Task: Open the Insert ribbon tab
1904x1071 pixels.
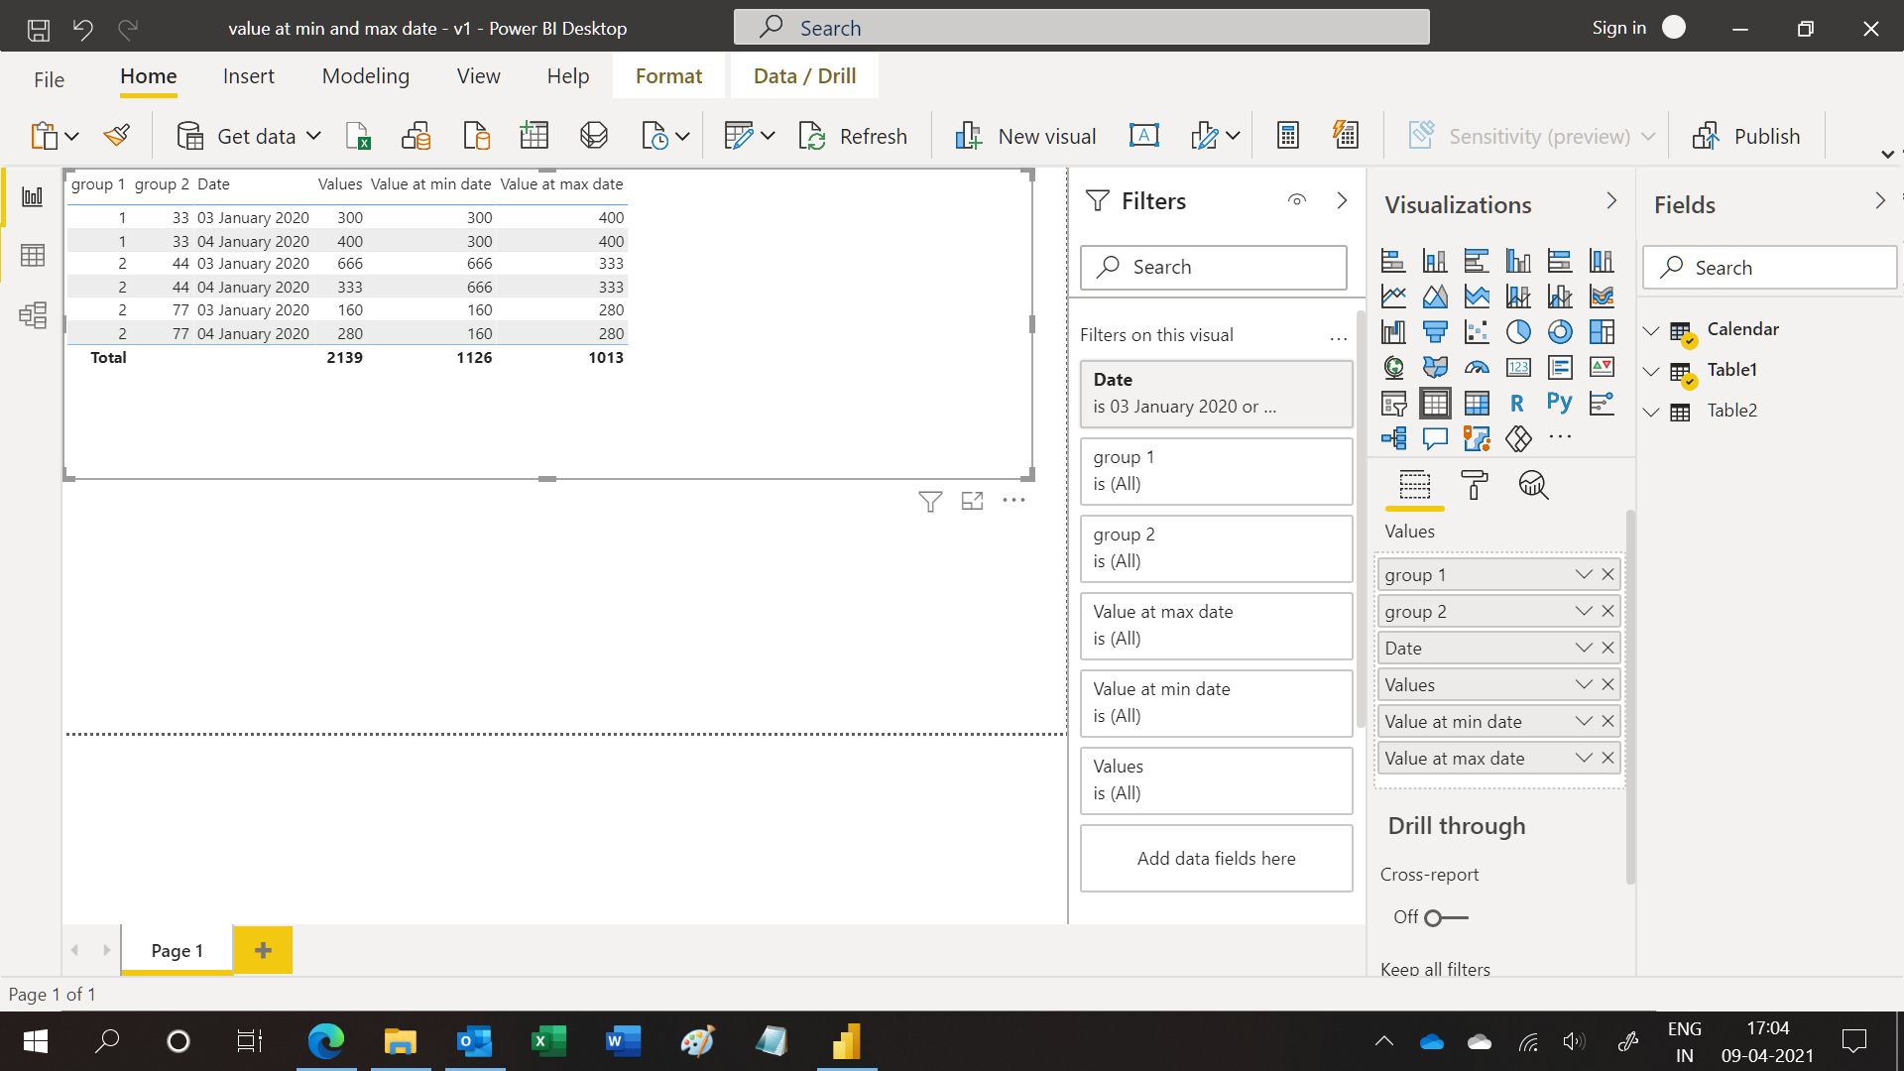Action: [249, 76]
